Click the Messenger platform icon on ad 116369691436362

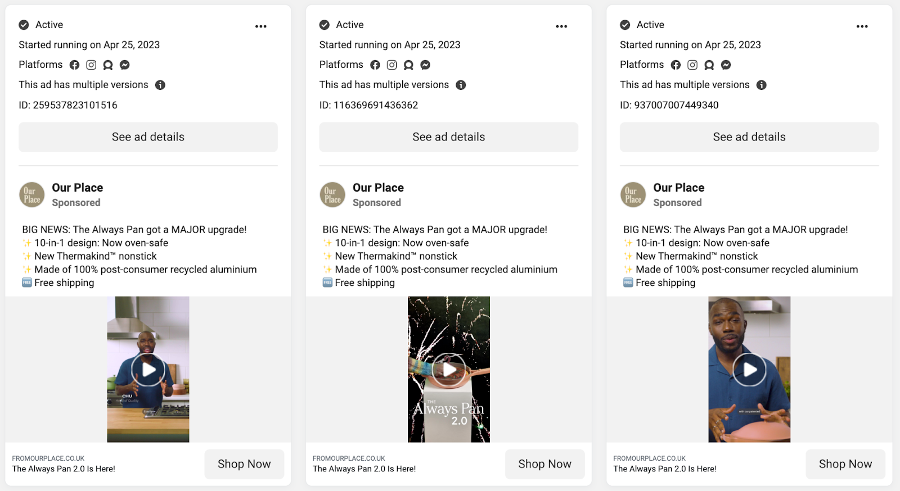(426, 65)
